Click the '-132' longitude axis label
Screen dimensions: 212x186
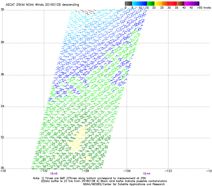coord(44,171)
